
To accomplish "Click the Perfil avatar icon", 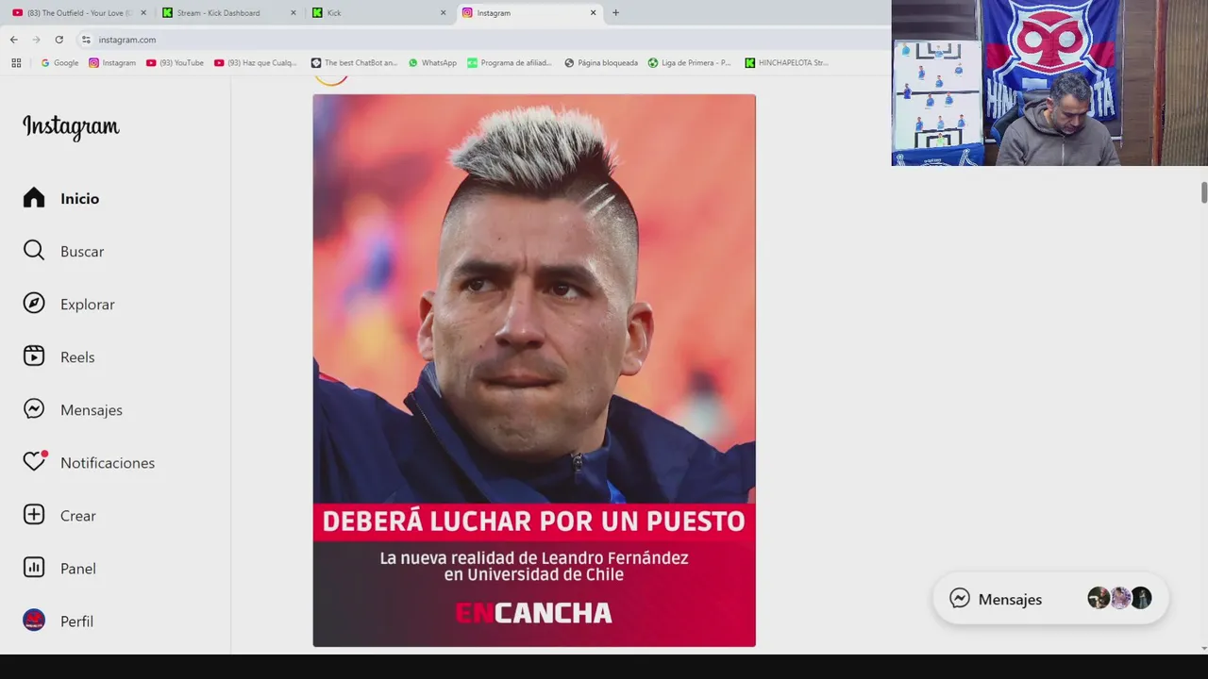I will tap(34, 621).
